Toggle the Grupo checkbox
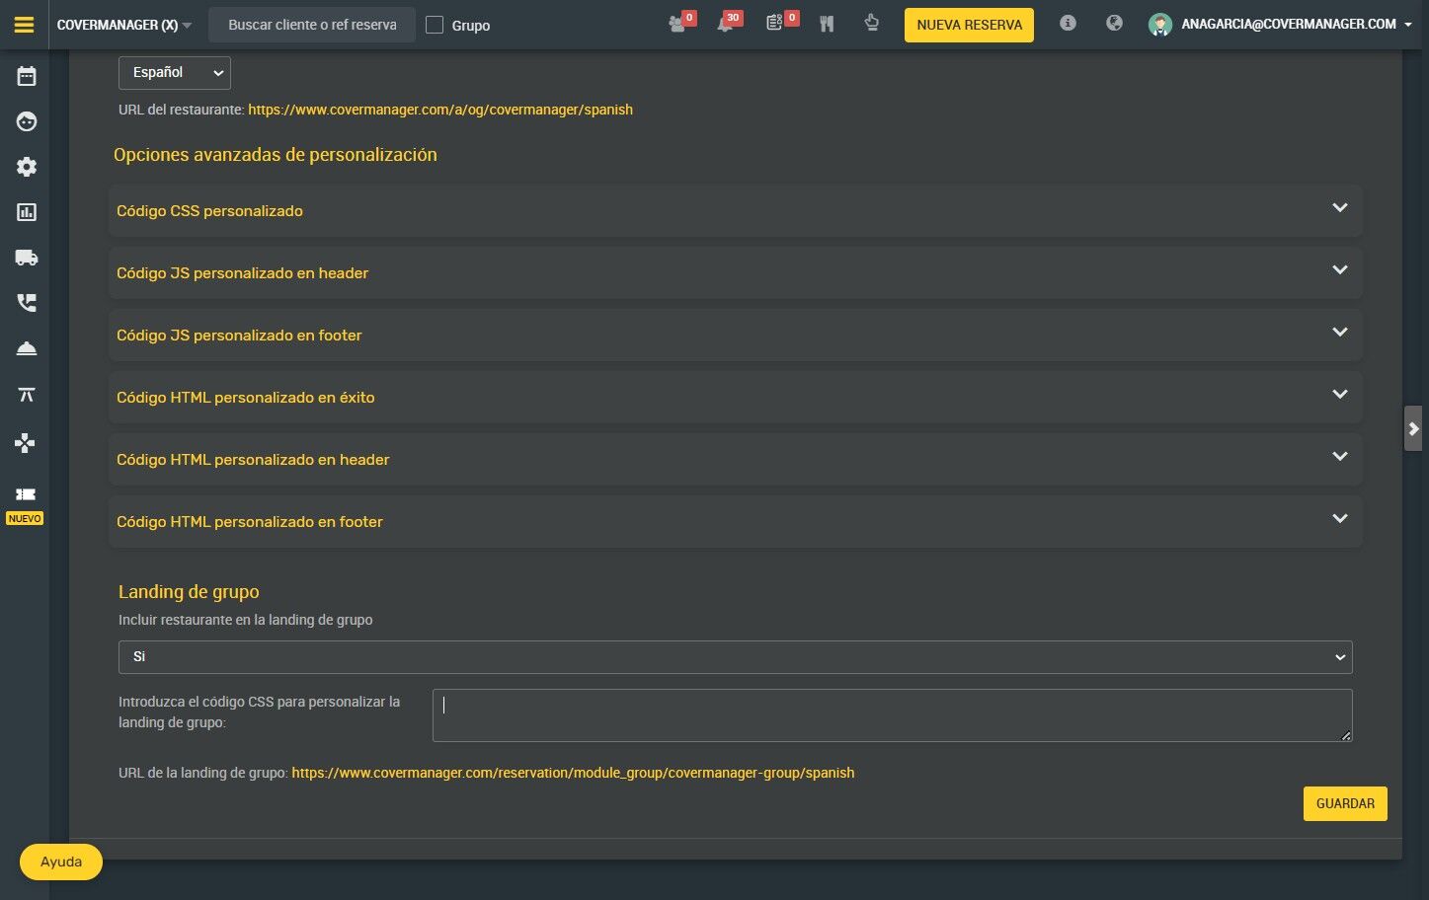This screenshot has height=900, width=1429. (x=435, y=25)
